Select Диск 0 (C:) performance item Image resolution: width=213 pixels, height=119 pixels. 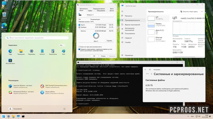158,32
